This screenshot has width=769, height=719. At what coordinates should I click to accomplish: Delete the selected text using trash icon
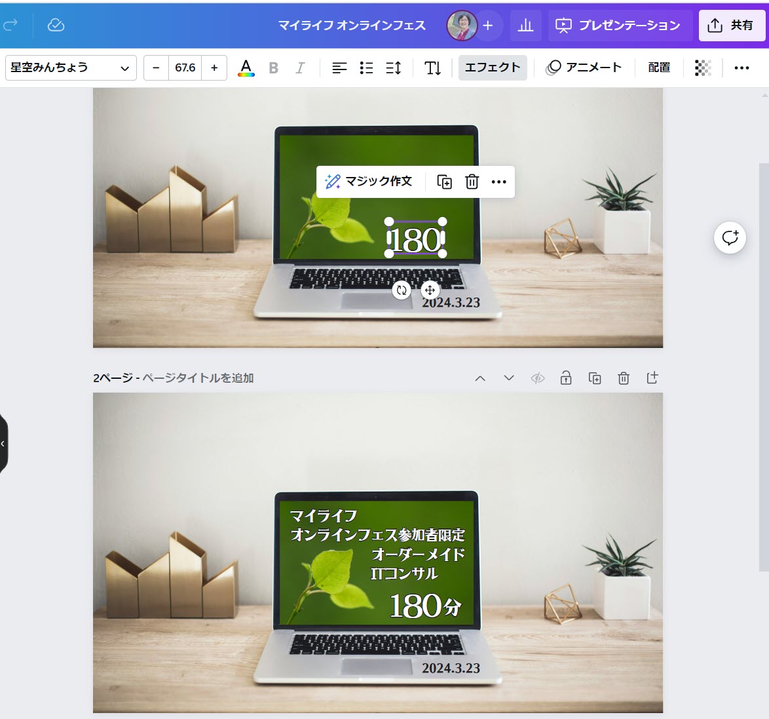pos(472,182)
